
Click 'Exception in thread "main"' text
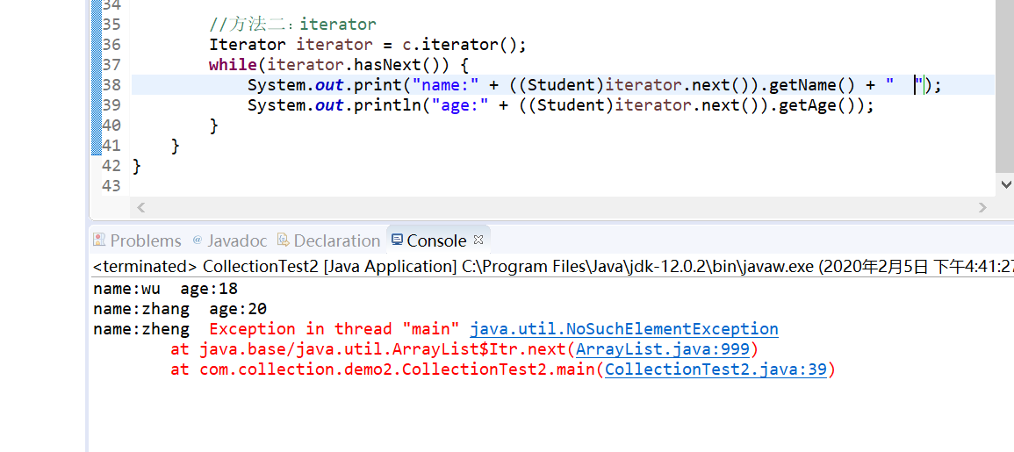334,328
